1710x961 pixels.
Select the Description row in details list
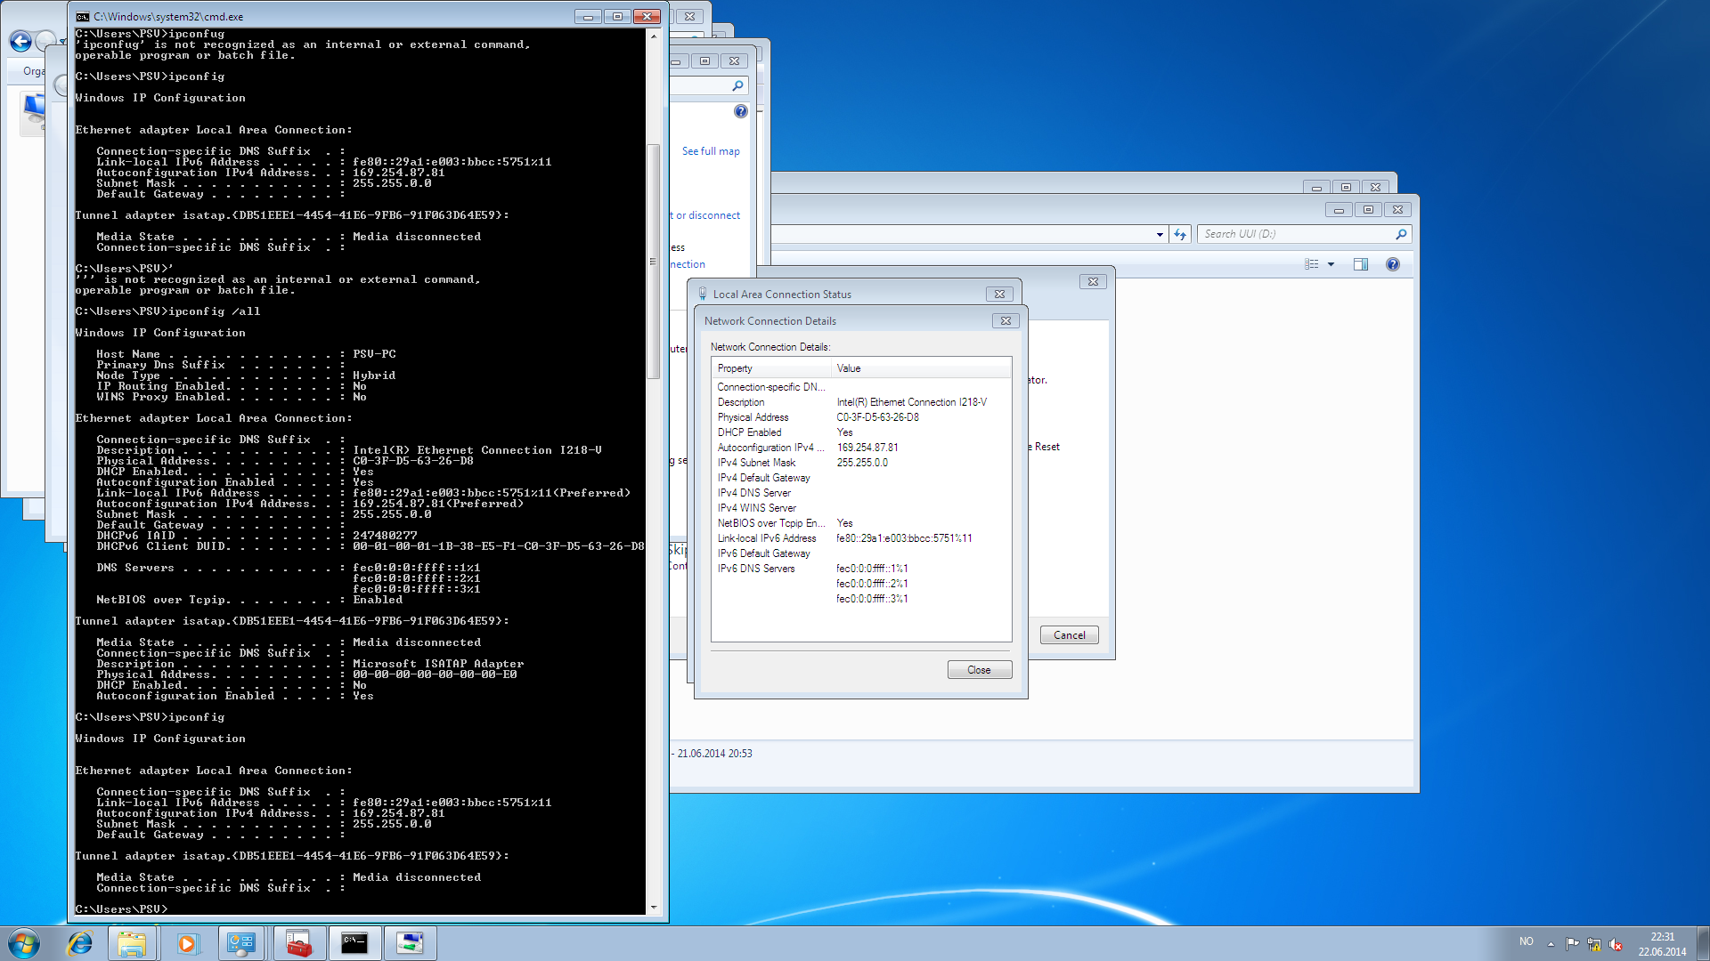click(x=860, y=402)
